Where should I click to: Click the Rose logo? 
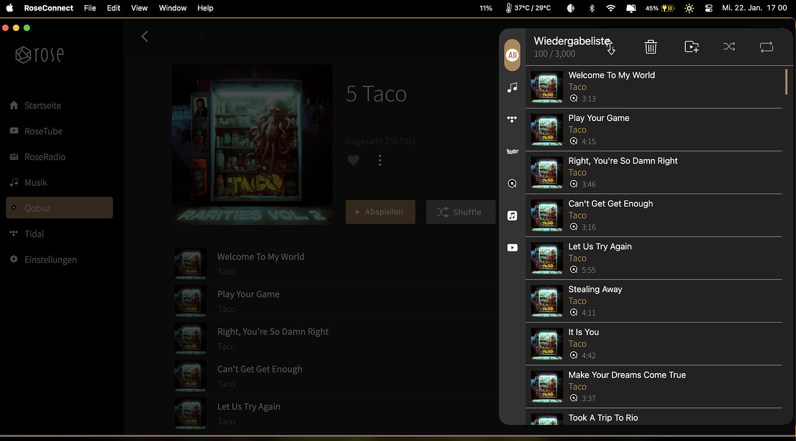click(x=39, y=55)
